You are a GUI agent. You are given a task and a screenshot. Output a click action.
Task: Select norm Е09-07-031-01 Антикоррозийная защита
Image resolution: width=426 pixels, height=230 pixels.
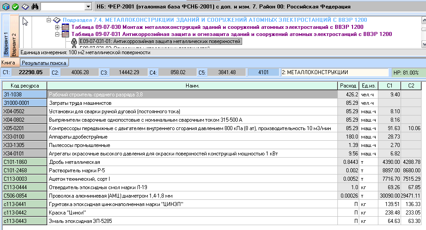pos(160,41)
